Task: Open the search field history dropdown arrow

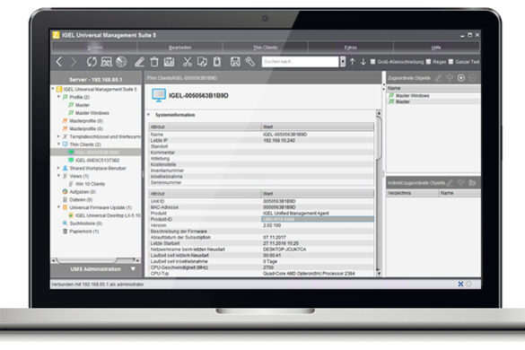Action: 343,62
